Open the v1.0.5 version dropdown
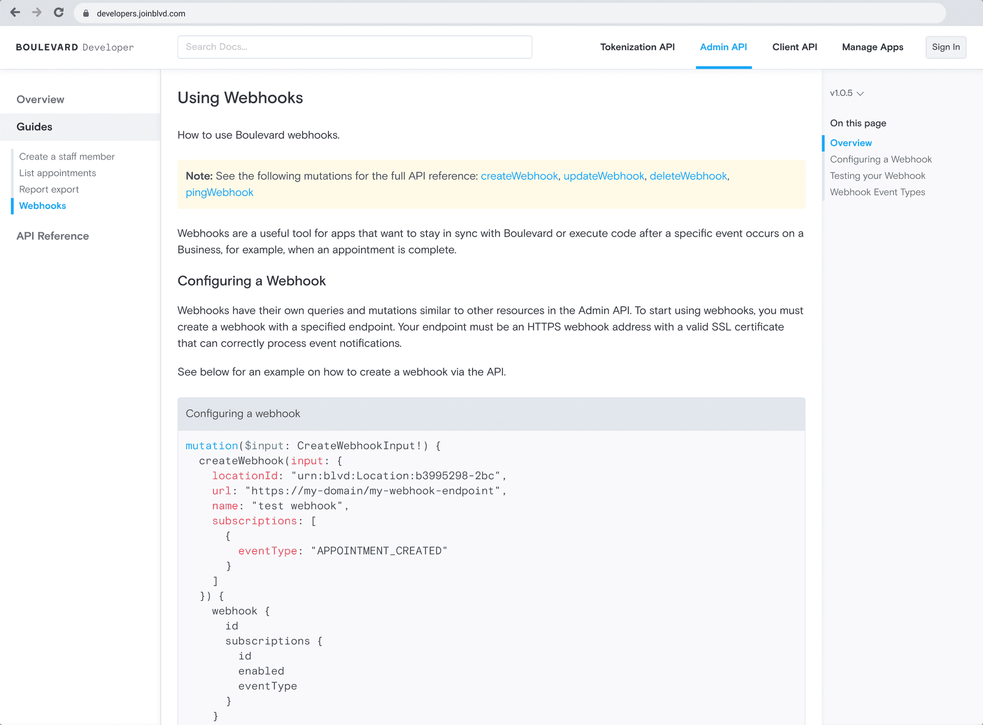The image size is (983, 725). pos(847,93)
